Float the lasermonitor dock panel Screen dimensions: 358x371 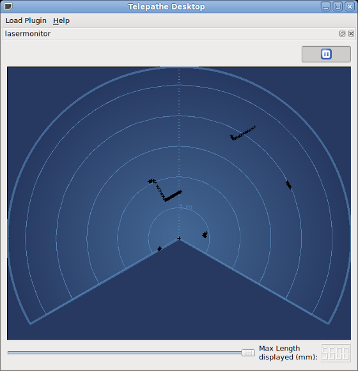(x=342, y=34)
